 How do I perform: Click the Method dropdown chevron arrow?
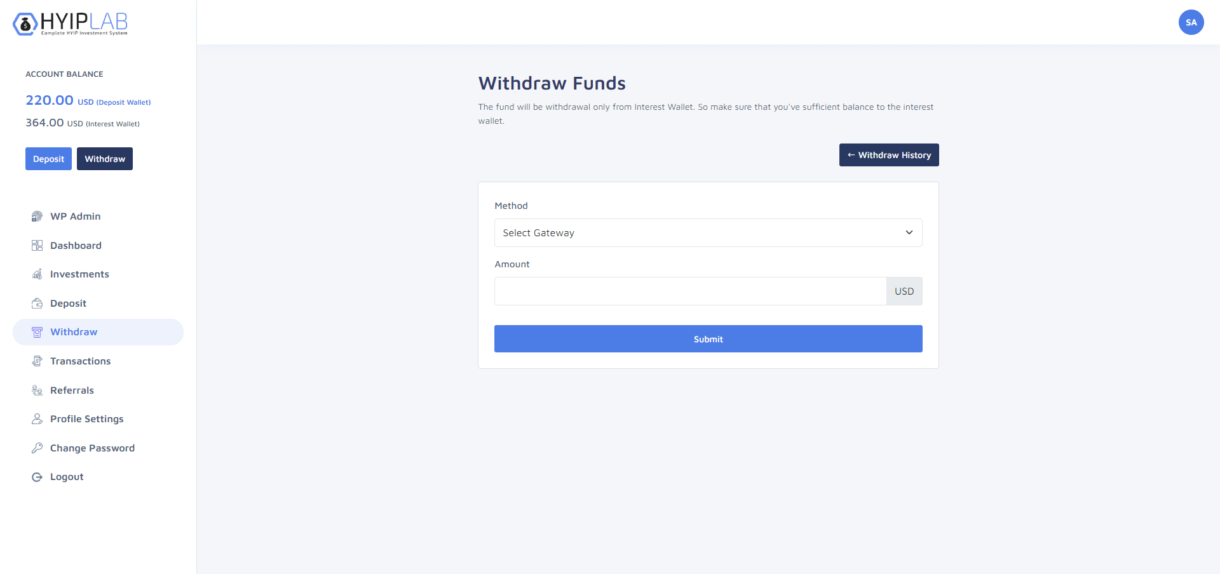909,233
